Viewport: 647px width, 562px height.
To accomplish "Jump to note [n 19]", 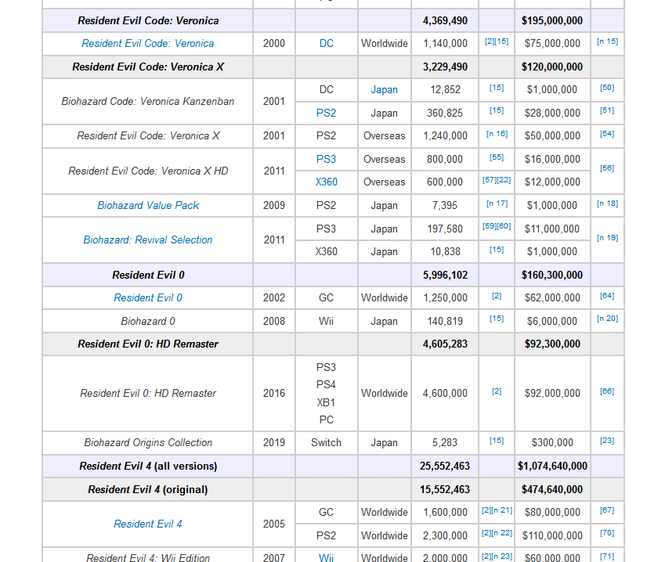I will coord(607,237).
